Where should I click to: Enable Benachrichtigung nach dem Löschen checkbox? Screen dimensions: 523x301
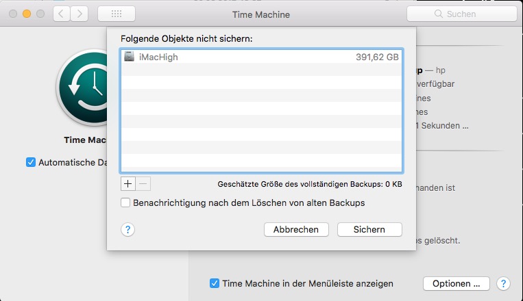pos(125,202)
